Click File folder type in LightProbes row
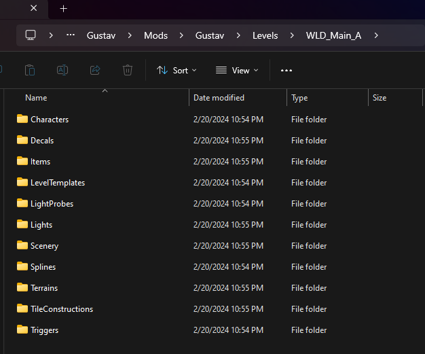 coord(309,204)
